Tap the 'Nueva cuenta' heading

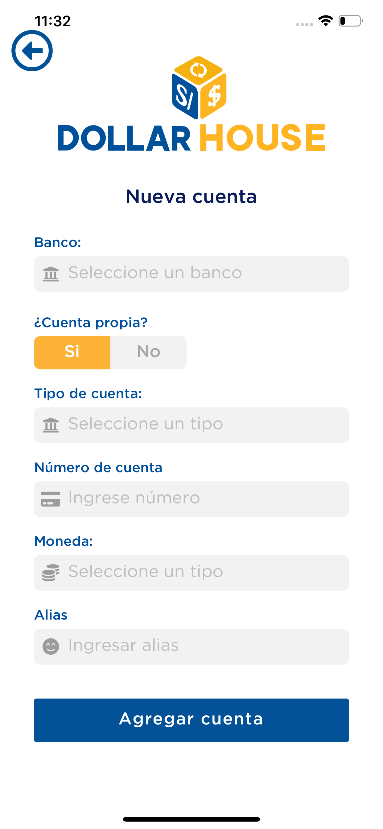pos(191,196)
